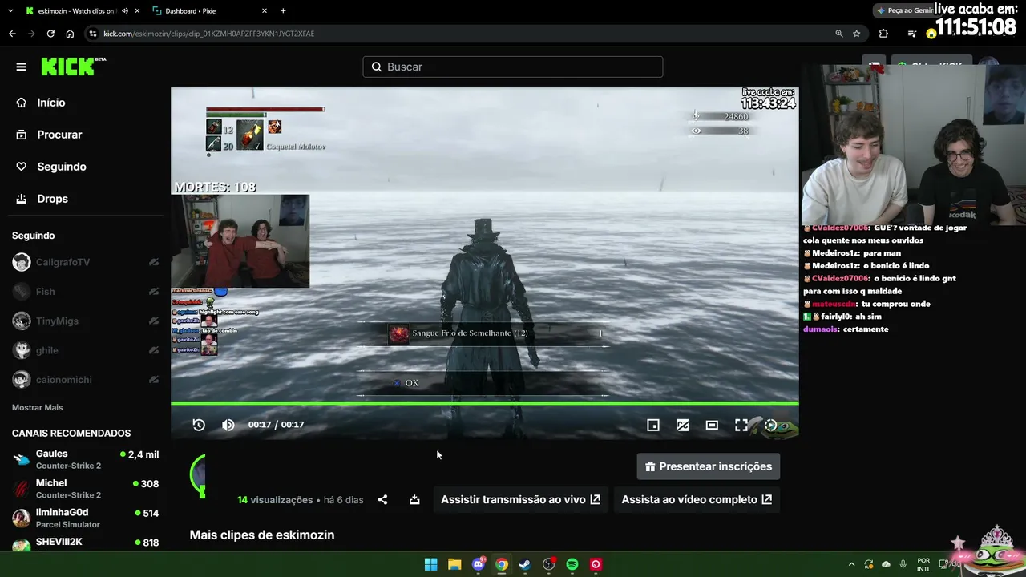Open the site information icon in the address bar
Screen dimensions: 1026x577
(x=93, y=34)
